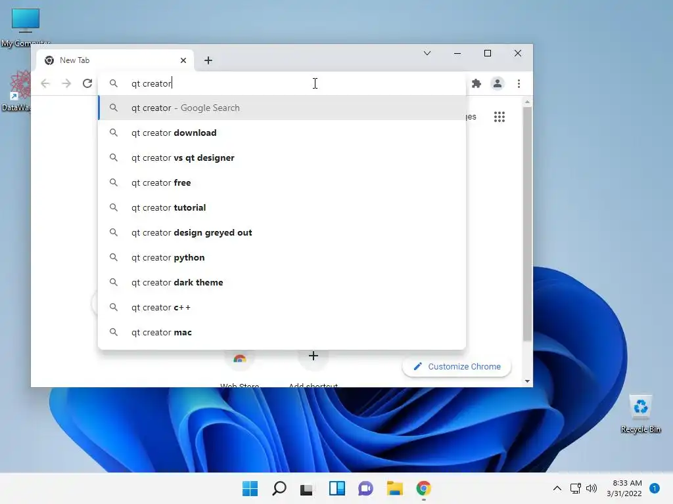Select suggestion qt creator - Google Search
Viewport: 673px width, 504px height.
tap(282, 108)
